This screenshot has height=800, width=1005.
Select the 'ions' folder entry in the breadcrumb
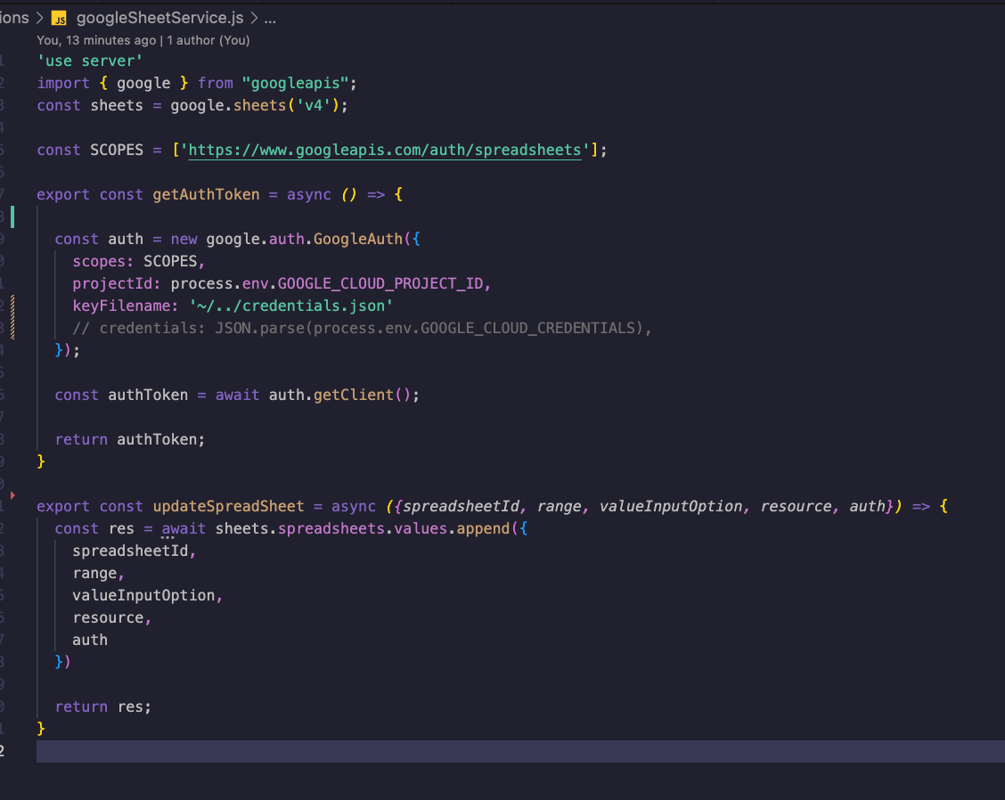coord(12,17)
